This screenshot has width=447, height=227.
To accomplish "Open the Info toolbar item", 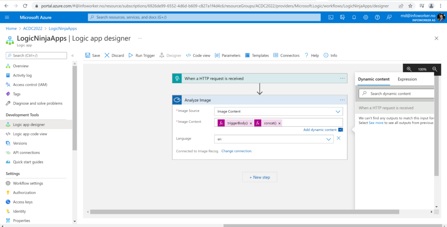I will [330, 56].
